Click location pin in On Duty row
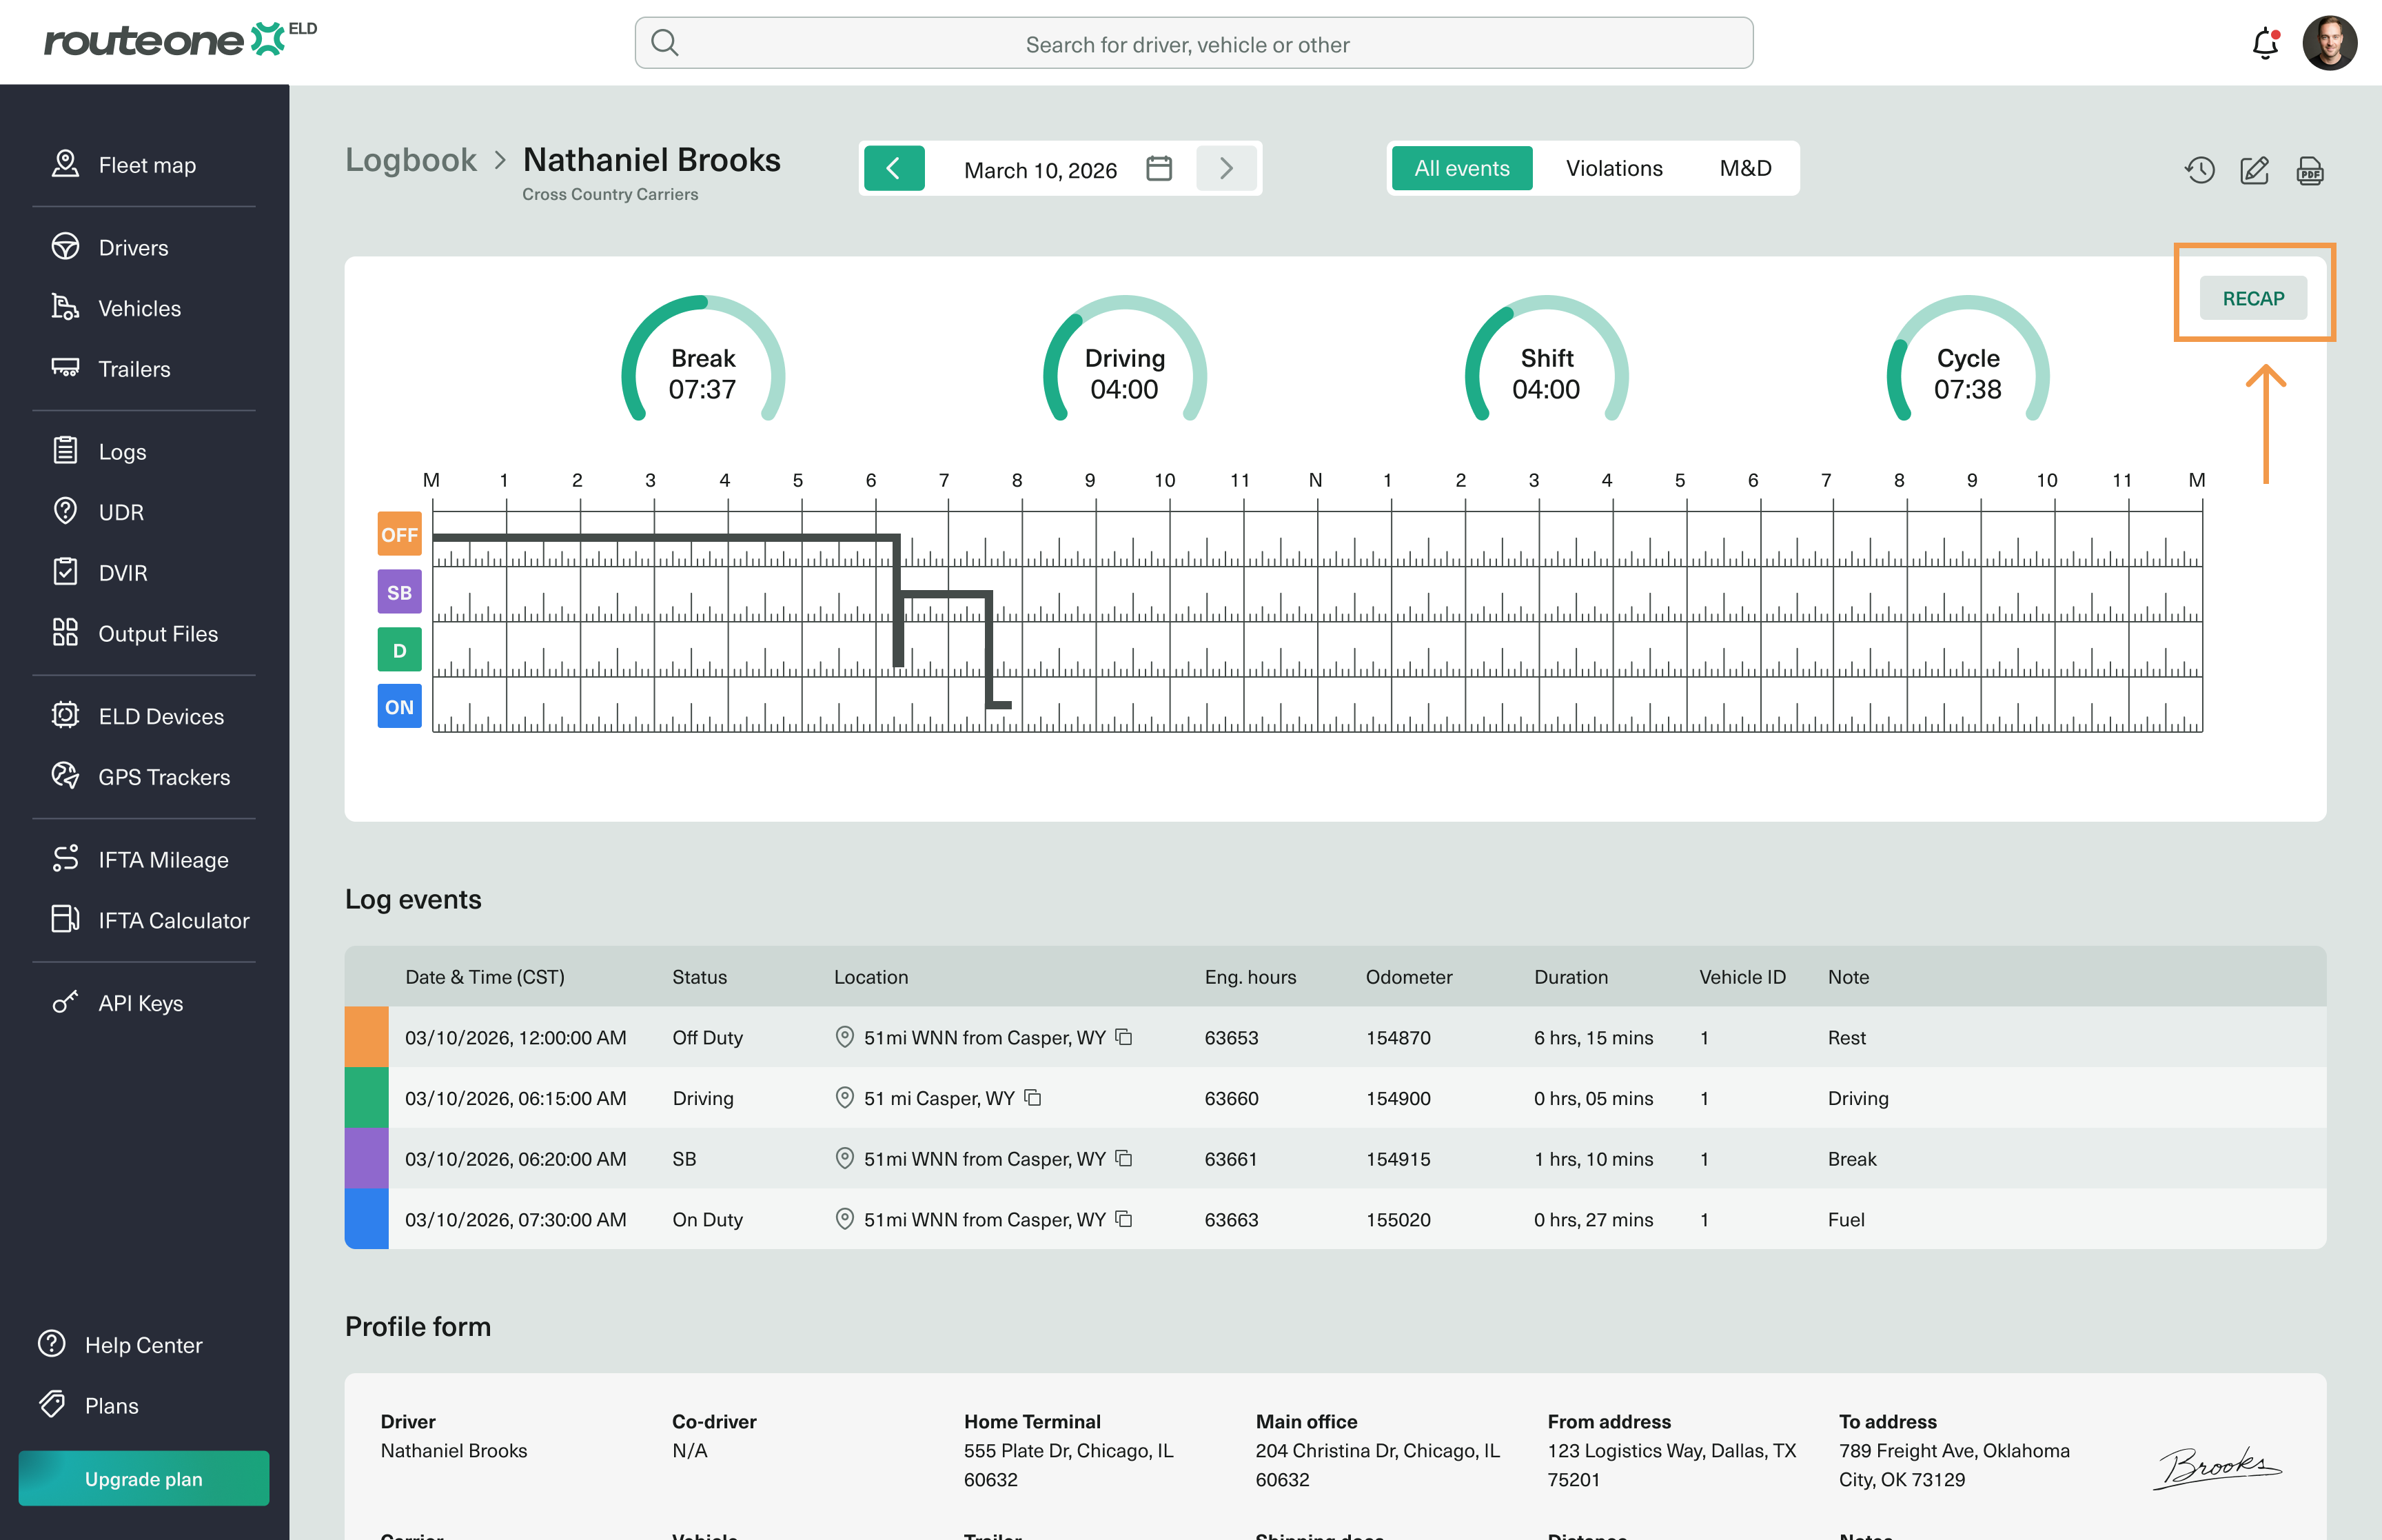The image size is (2382, 1540). point(844,1219)
